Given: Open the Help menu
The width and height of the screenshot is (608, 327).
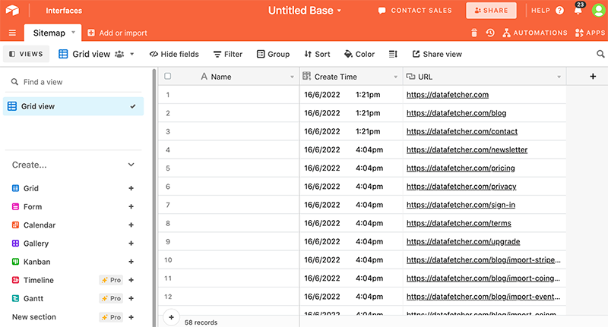Looking at the screenshot, I should [x=547, y=11].
